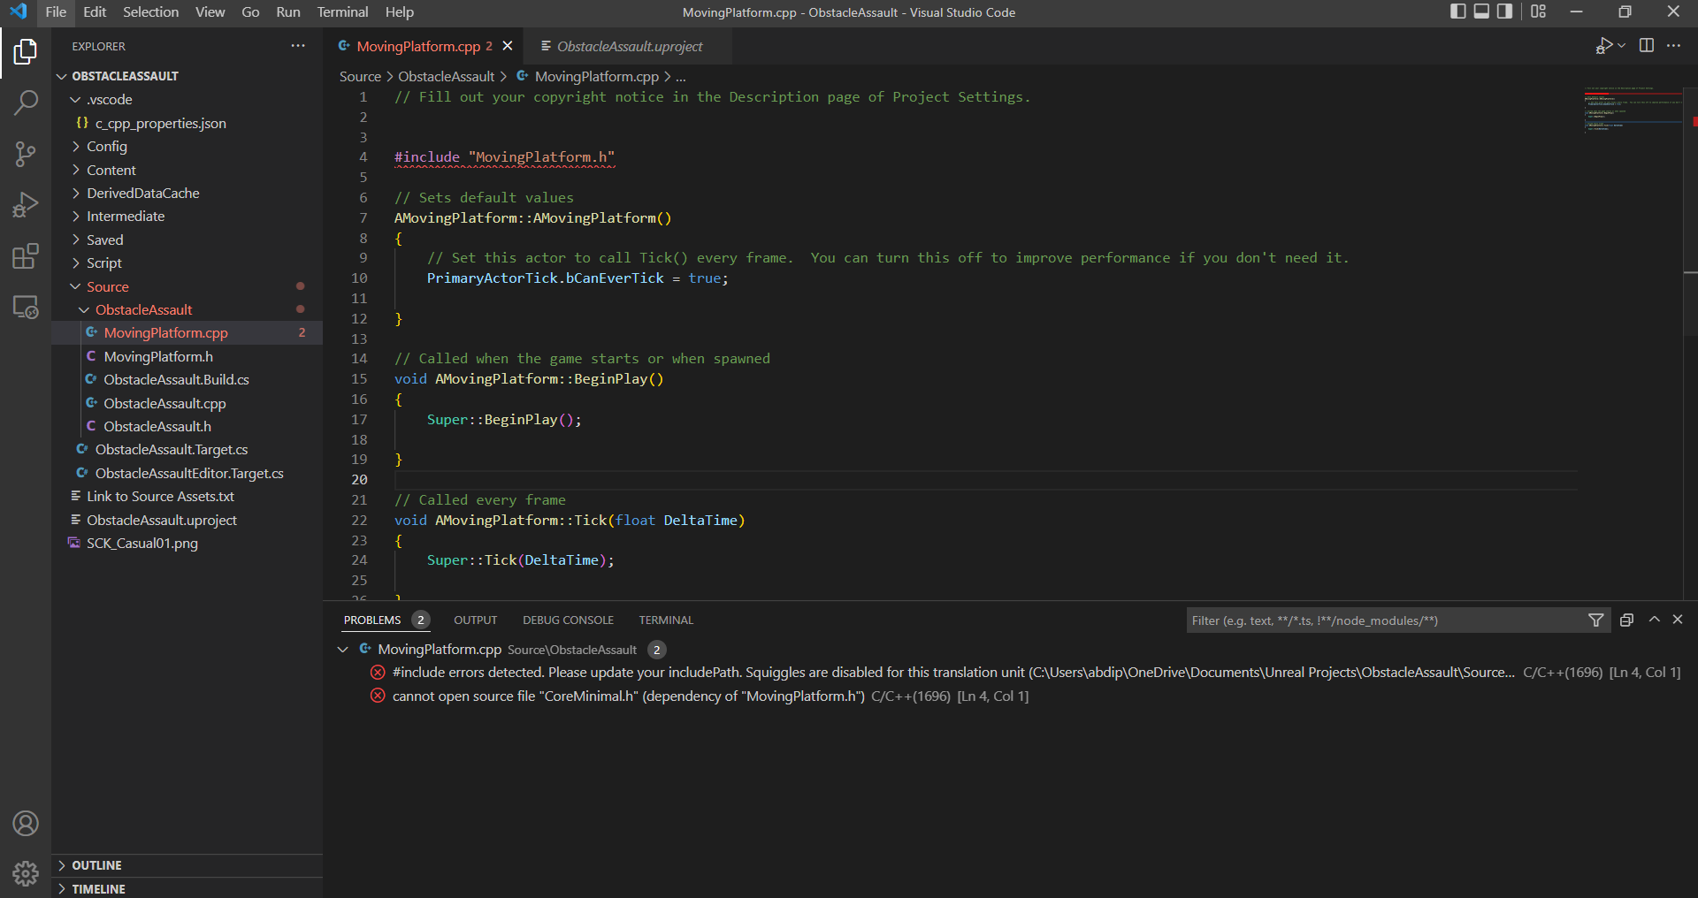Click the editor minimap
The height and width of the screenshot is (898, 1698).
[1632, 110]
